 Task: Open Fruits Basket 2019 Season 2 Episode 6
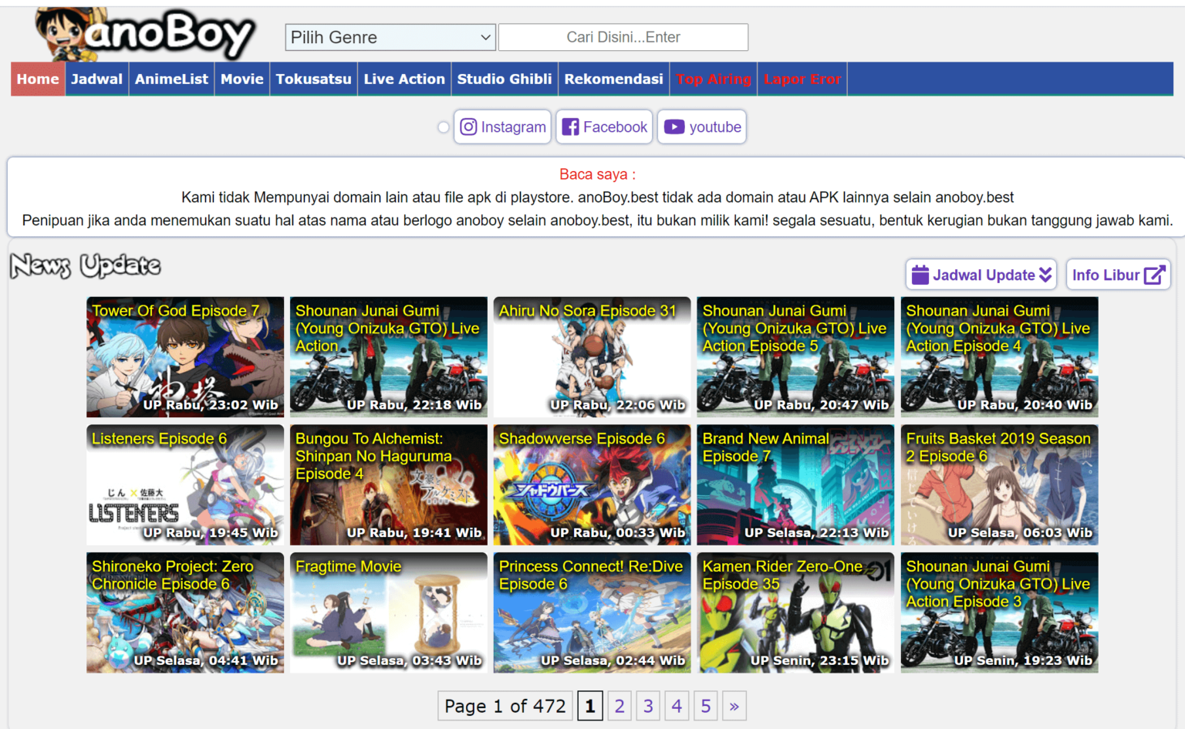coord(999,485)
